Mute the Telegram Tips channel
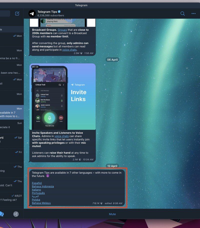Viewport: 200px width, 228px height. point(112,214)
